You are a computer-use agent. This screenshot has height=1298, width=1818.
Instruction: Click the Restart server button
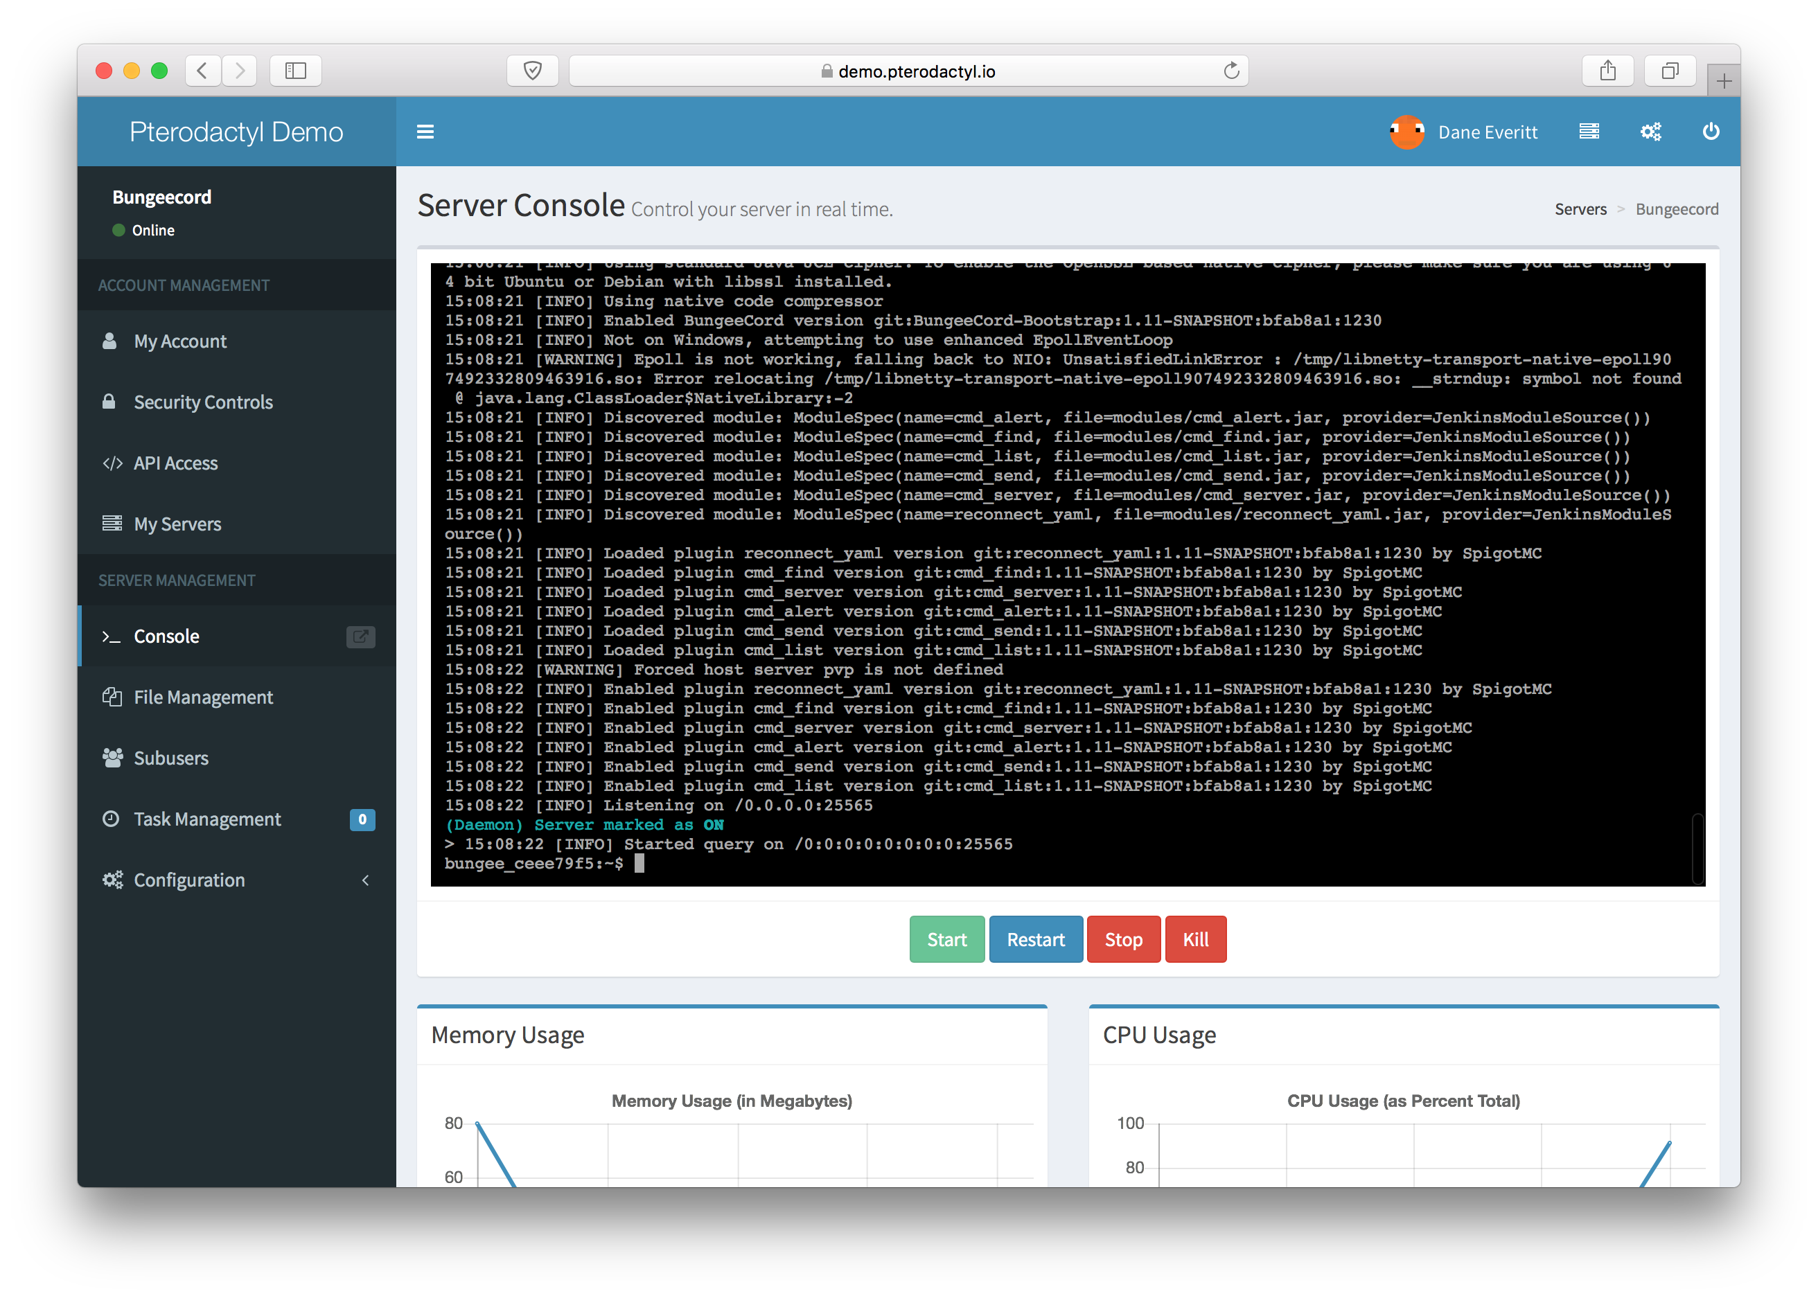coord(1037,940)
